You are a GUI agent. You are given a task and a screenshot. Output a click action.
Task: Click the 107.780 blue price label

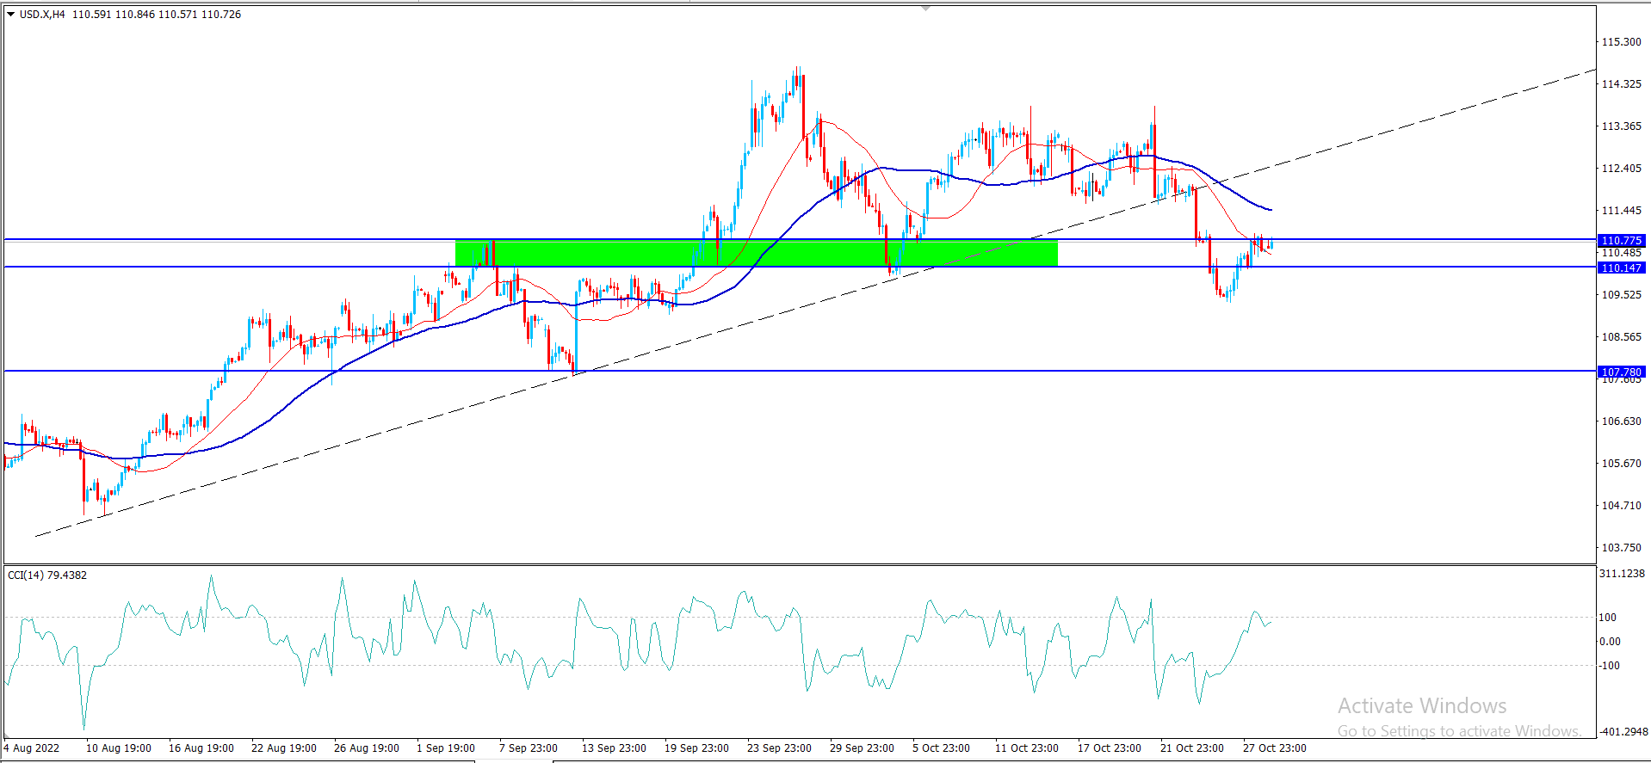[x=1621, y=372]
